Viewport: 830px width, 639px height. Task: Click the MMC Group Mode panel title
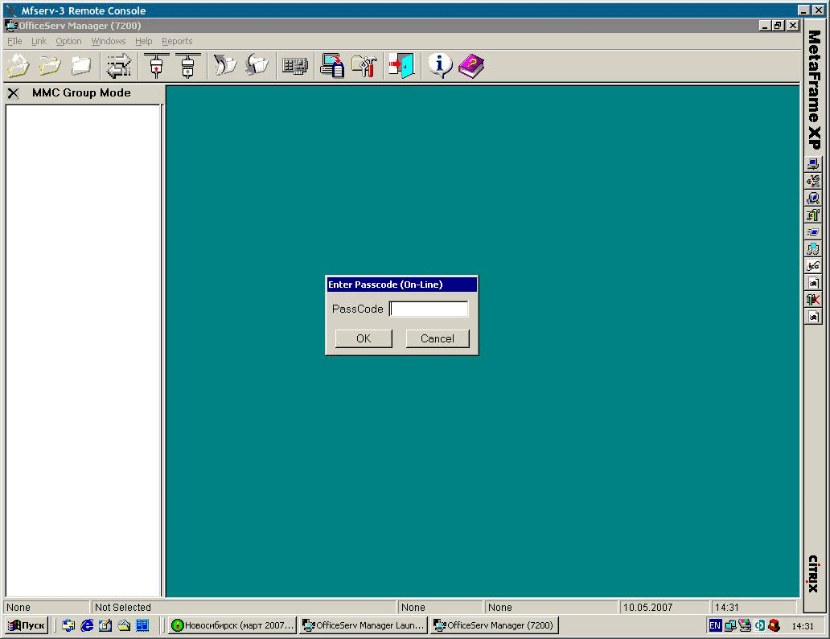[81, 92]
